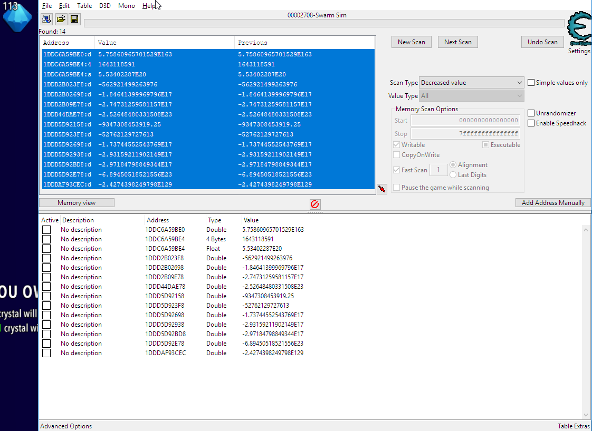The image size is (592, 431).
Task: Click the red no-entry clear list icon
Action: tap(315, 204)
